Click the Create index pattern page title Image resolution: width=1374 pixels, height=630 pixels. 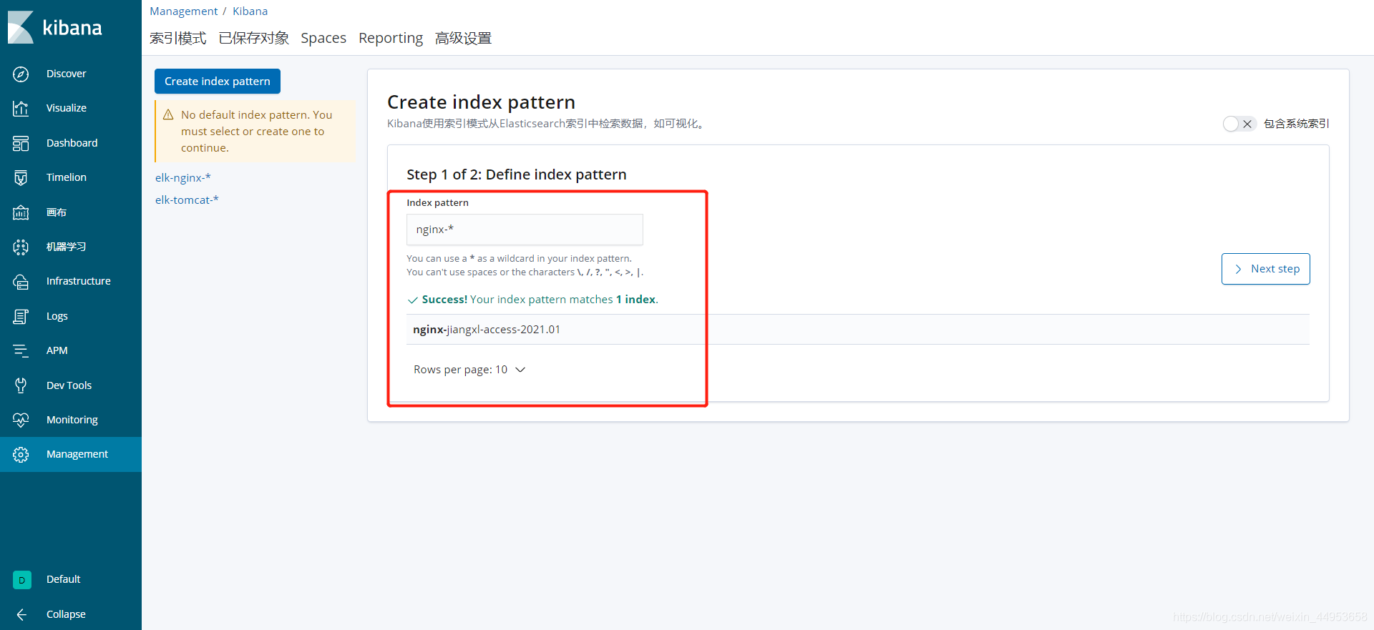pyautogui.click(x=481, y=102)
